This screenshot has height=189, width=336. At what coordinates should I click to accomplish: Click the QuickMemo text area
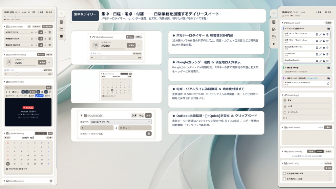point(307,137)
